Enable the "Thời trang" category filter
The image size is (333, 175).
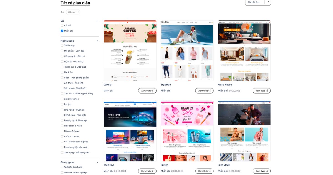[62, 45]
